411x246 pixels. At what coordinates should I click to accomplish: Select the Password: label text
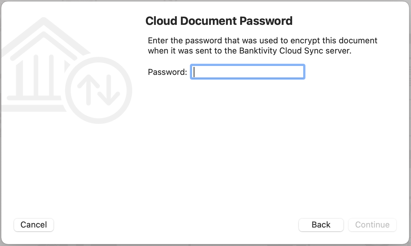point(167,72)
